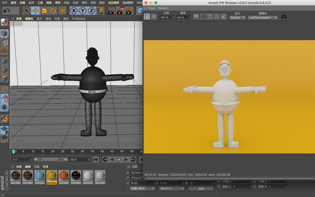Activate the Rotate tool icon

click(53, 11)
